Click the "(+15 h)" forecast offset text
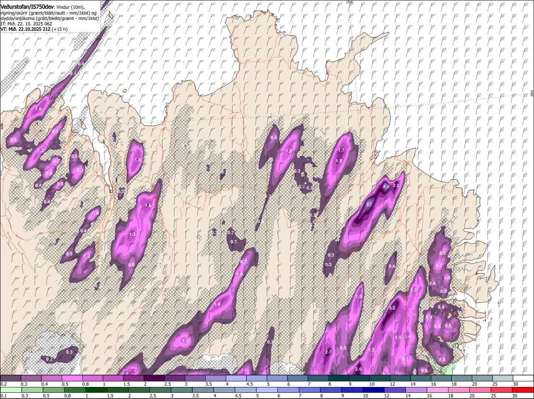 tap(60, 29)
